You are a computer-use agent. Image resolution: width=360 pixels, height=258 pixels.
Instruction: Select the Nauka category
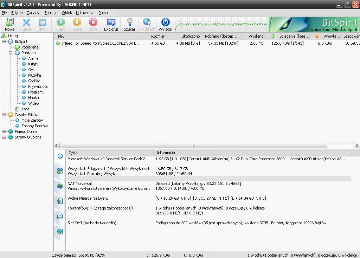click(x=33, y=98)
